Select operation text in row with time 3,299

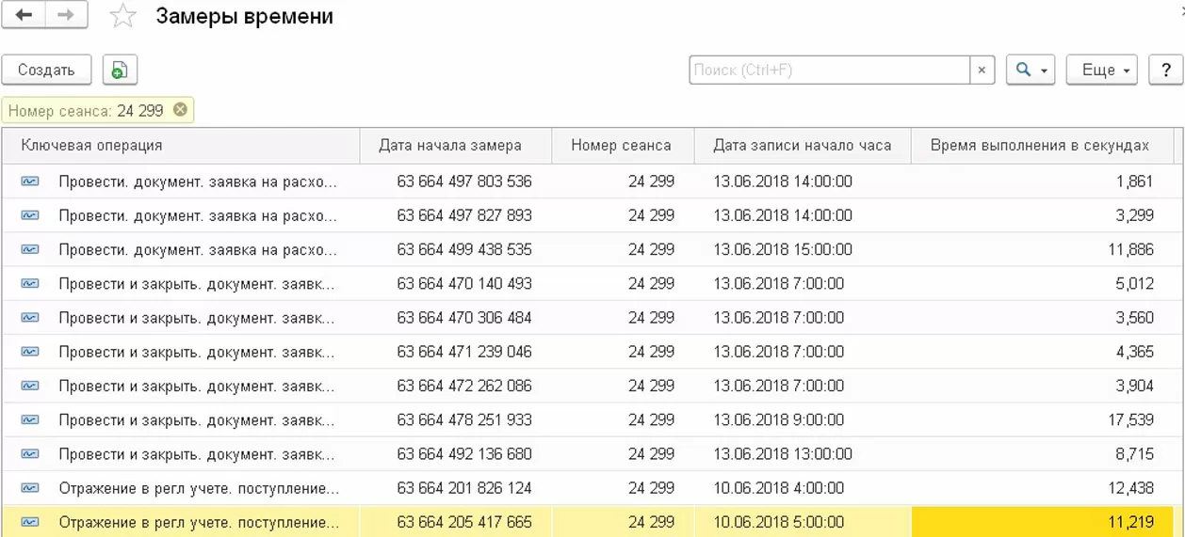198,215
